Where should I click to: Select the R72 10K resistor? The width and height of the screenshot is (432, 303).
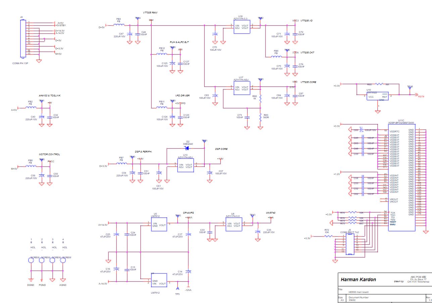327,236
